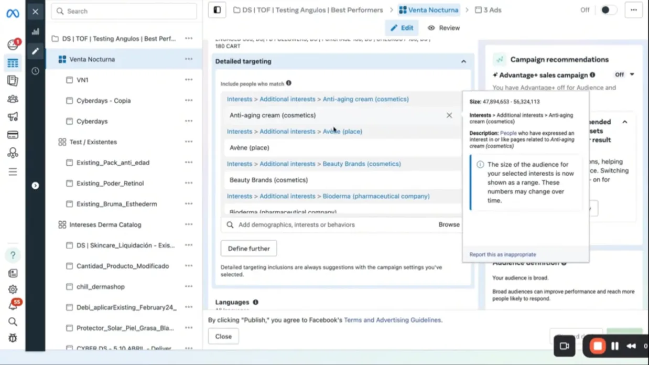Screen dimensions: 649x365
Task: Open the clock history icon in dark strip
Action: click(x=35, y=71)
